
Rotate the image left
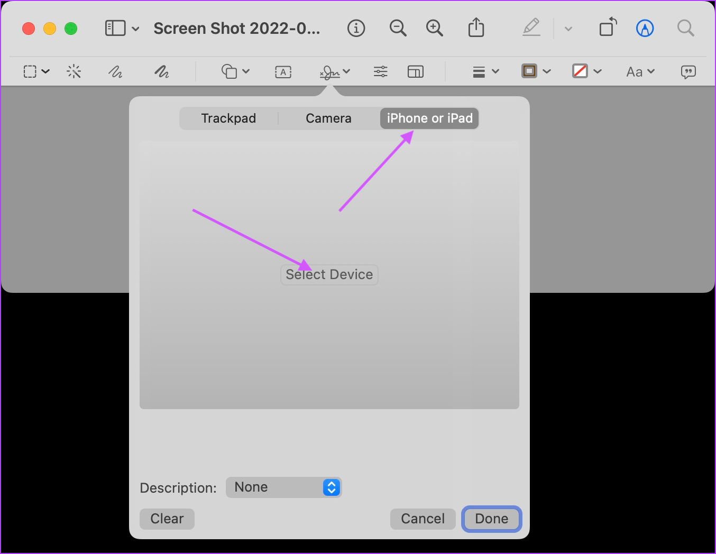click(x=608, y=27)
